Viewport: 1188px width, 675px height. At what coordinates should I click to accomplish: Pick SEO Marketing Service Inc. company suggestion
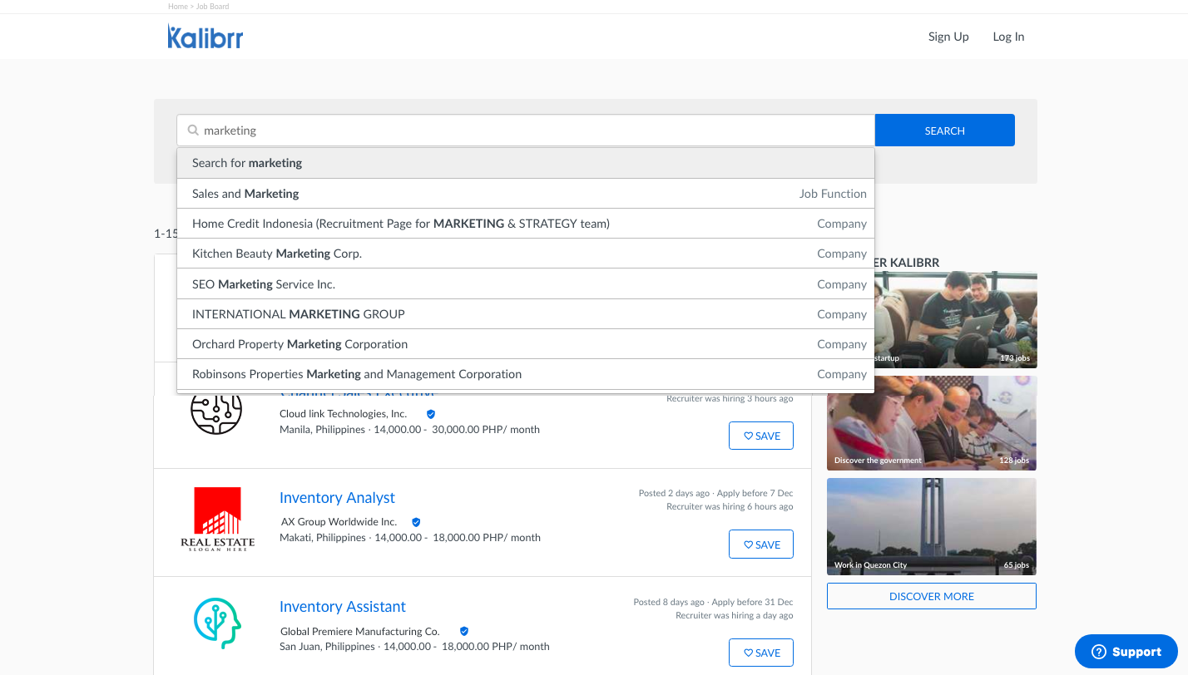point(525,284)
